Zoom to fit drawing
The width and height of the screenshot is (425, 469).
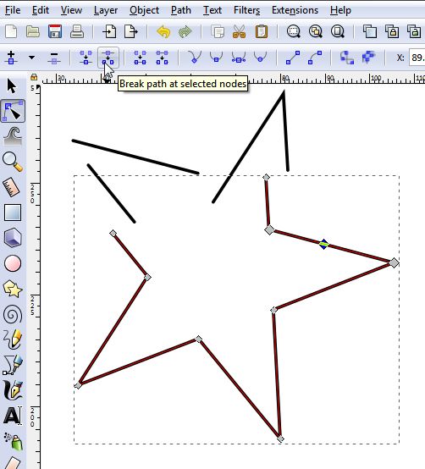[x=316, y=31]
